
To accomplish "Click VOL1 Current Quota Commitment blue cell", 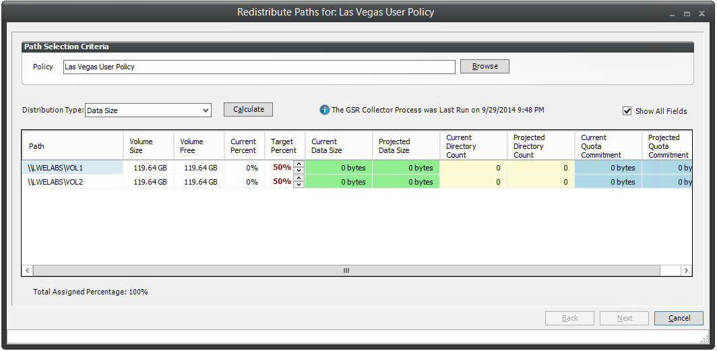I will click(608, 168).
